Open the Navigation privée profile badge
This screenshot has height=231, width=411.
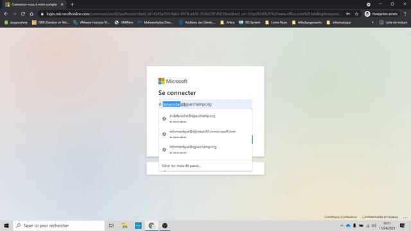(381, 14)
